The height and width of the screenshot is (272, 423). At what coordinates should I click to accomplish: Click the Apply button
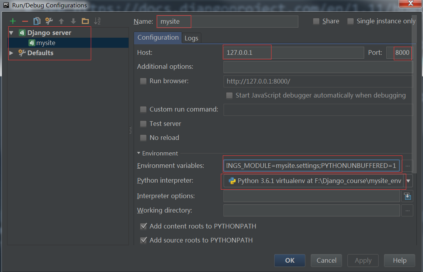click(x=363, y=260)
